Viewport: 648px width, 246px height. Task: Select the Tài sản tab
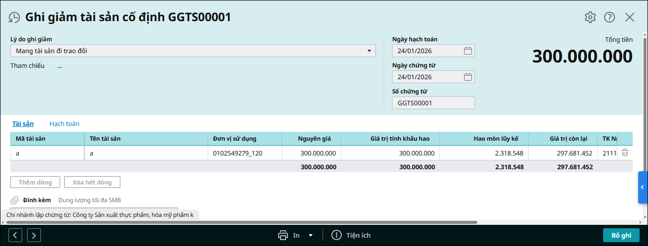[x=23, y=124]
